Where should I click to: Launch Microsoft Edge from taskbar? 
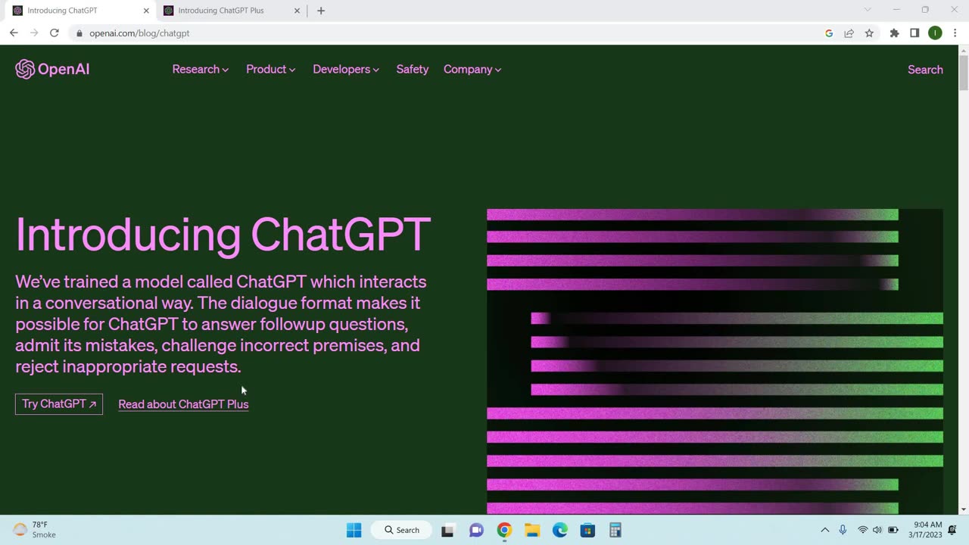click(560, 530)
